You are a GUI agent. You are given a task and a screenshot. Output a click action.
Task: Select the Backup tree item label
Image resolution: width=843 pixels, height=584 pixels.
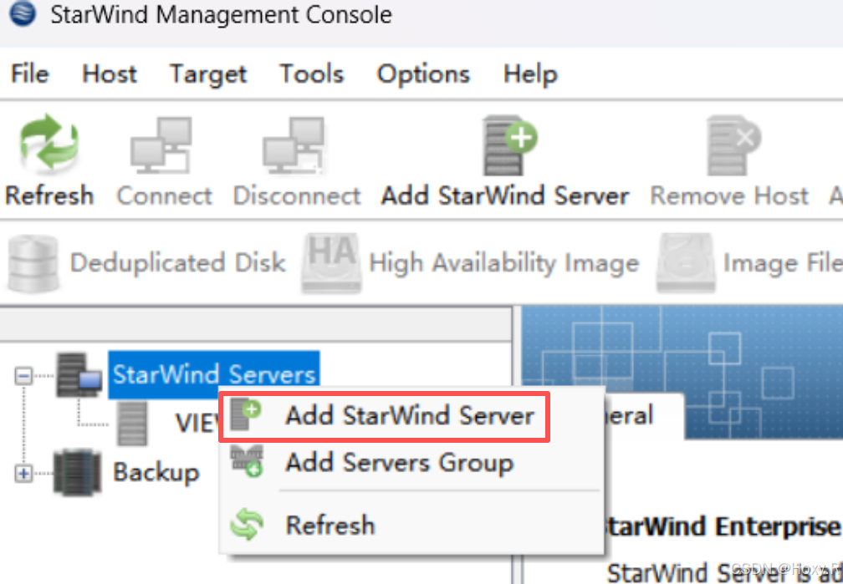pos(156,473)
